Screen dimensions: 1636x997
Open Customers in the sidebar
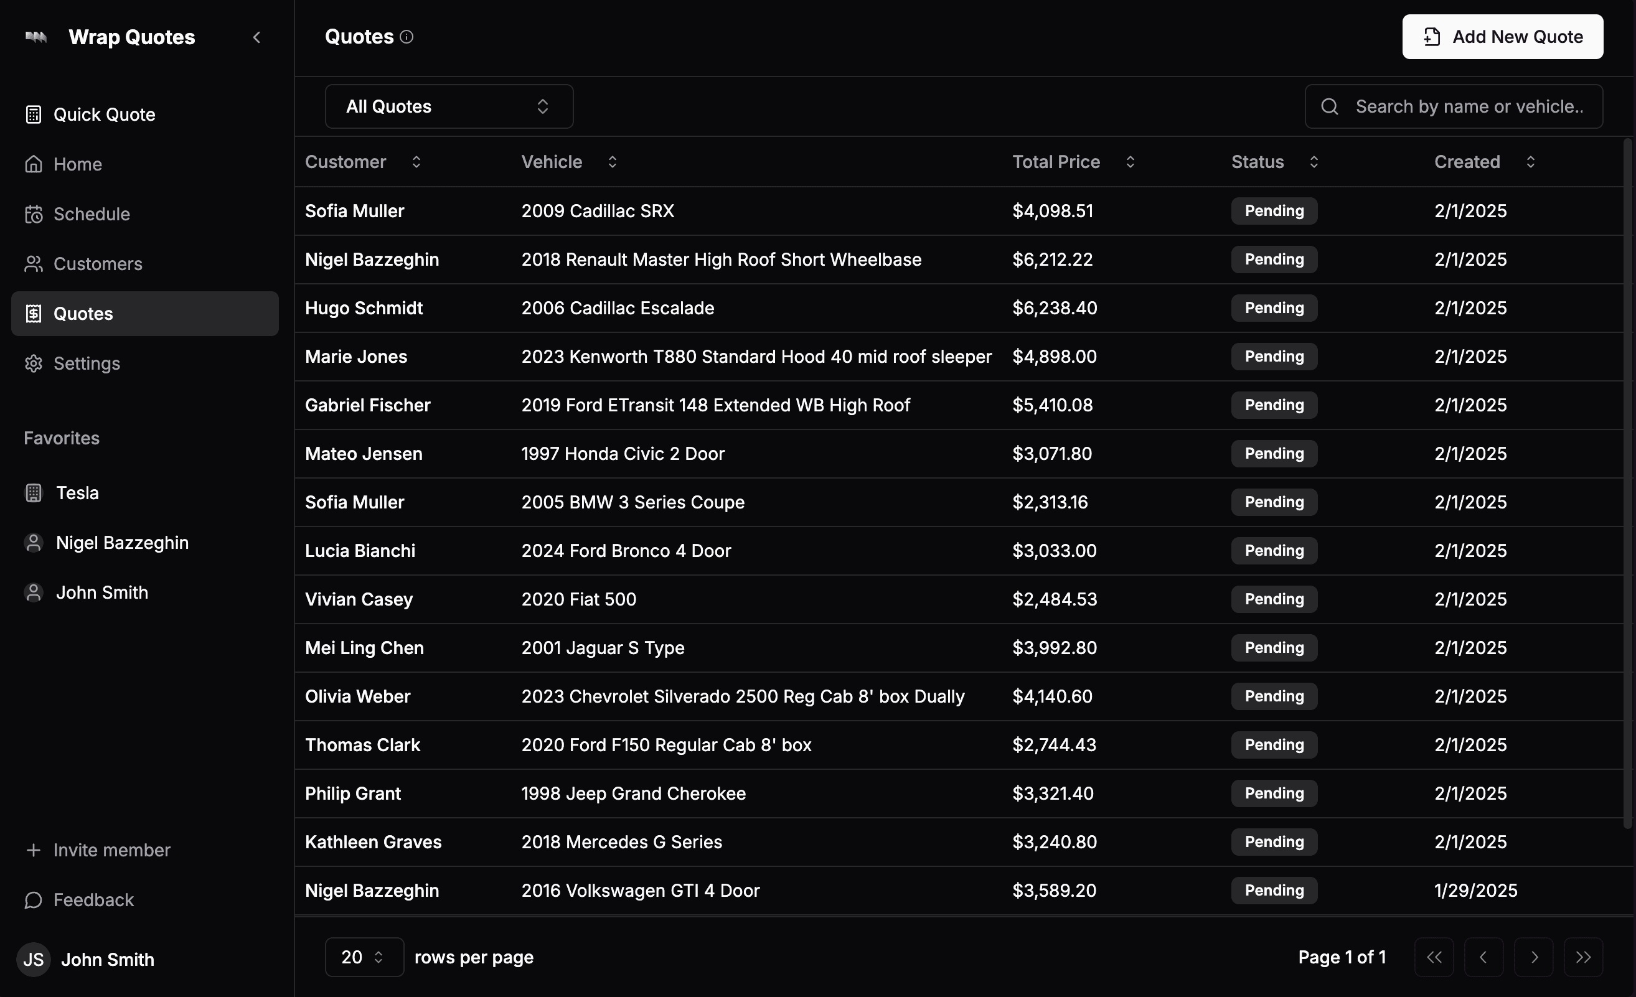[x=145, y=263]
